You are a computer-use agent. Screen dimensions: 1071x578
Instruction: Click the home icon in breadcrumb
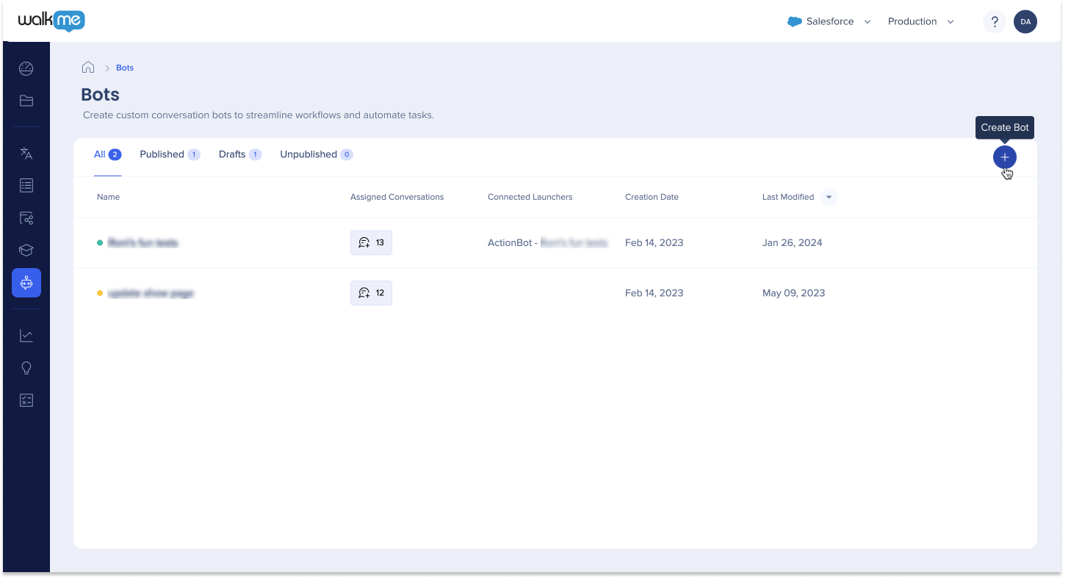88,68
